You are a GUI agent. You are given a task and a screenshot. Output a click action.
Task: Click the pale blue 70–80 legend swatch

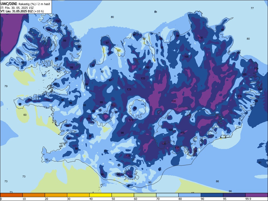coord(167,195)
